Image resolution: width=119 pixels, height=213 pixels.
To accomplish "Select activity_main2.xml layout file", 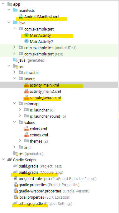I will tap(45, 92).
